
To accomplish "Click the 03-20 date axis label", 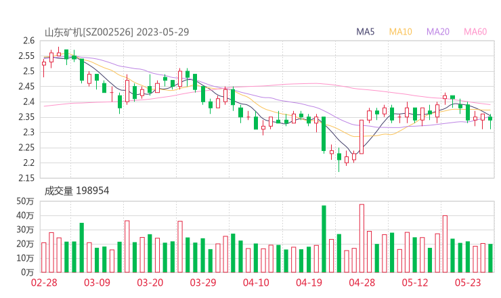I will tap(150, 282).
